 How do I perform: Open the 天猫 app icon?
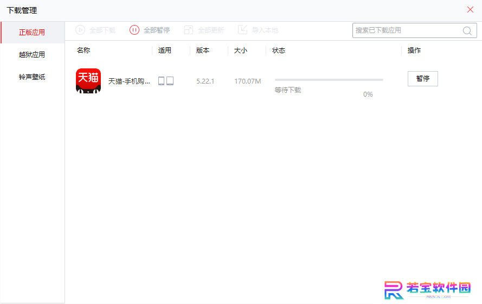pos(88,81)
